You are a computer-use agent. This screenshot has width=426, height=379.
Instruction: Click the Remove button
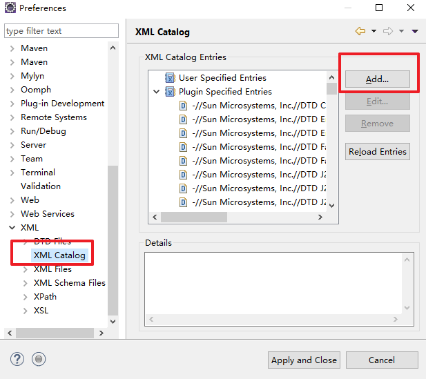(378, 124)
